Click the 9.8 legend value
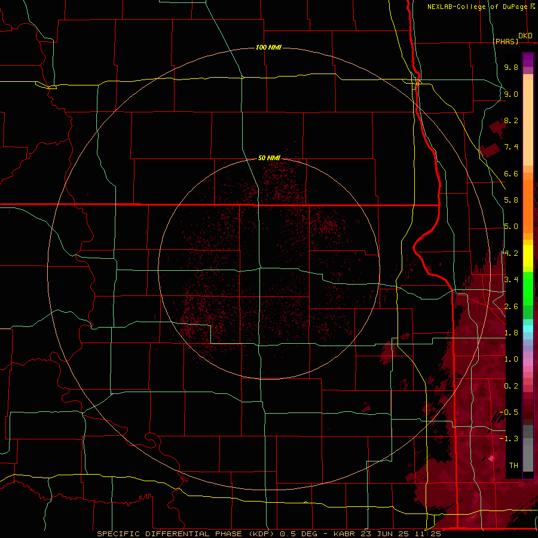 pos(511,68)
